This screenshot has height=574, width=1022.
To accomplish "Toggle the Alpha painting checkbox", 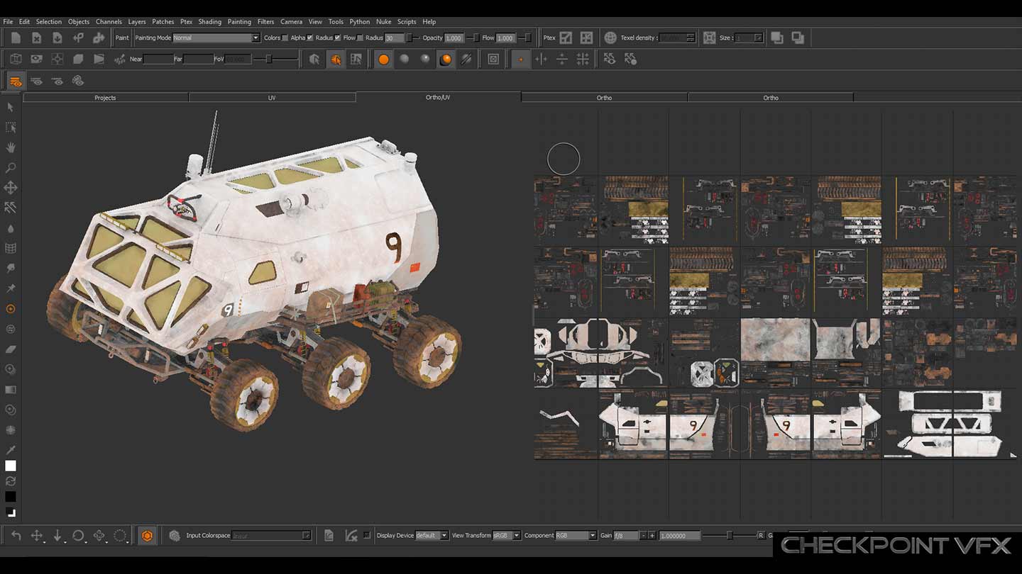I will [309, 38].
